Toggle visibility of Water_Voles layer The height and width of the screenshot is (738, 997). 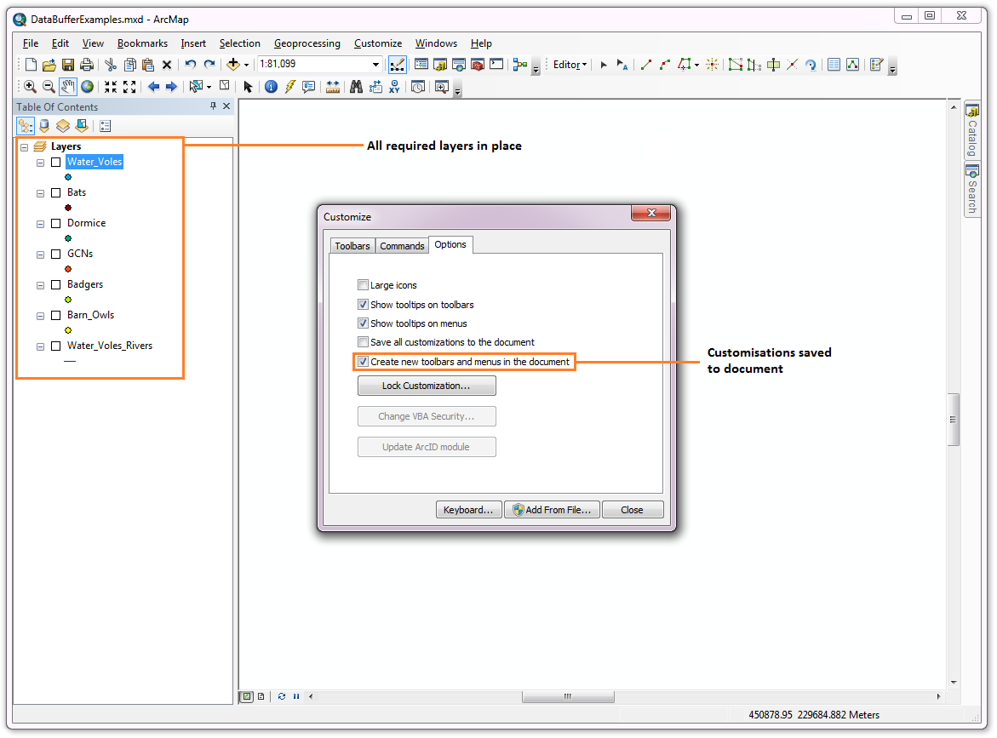point(56,162)
